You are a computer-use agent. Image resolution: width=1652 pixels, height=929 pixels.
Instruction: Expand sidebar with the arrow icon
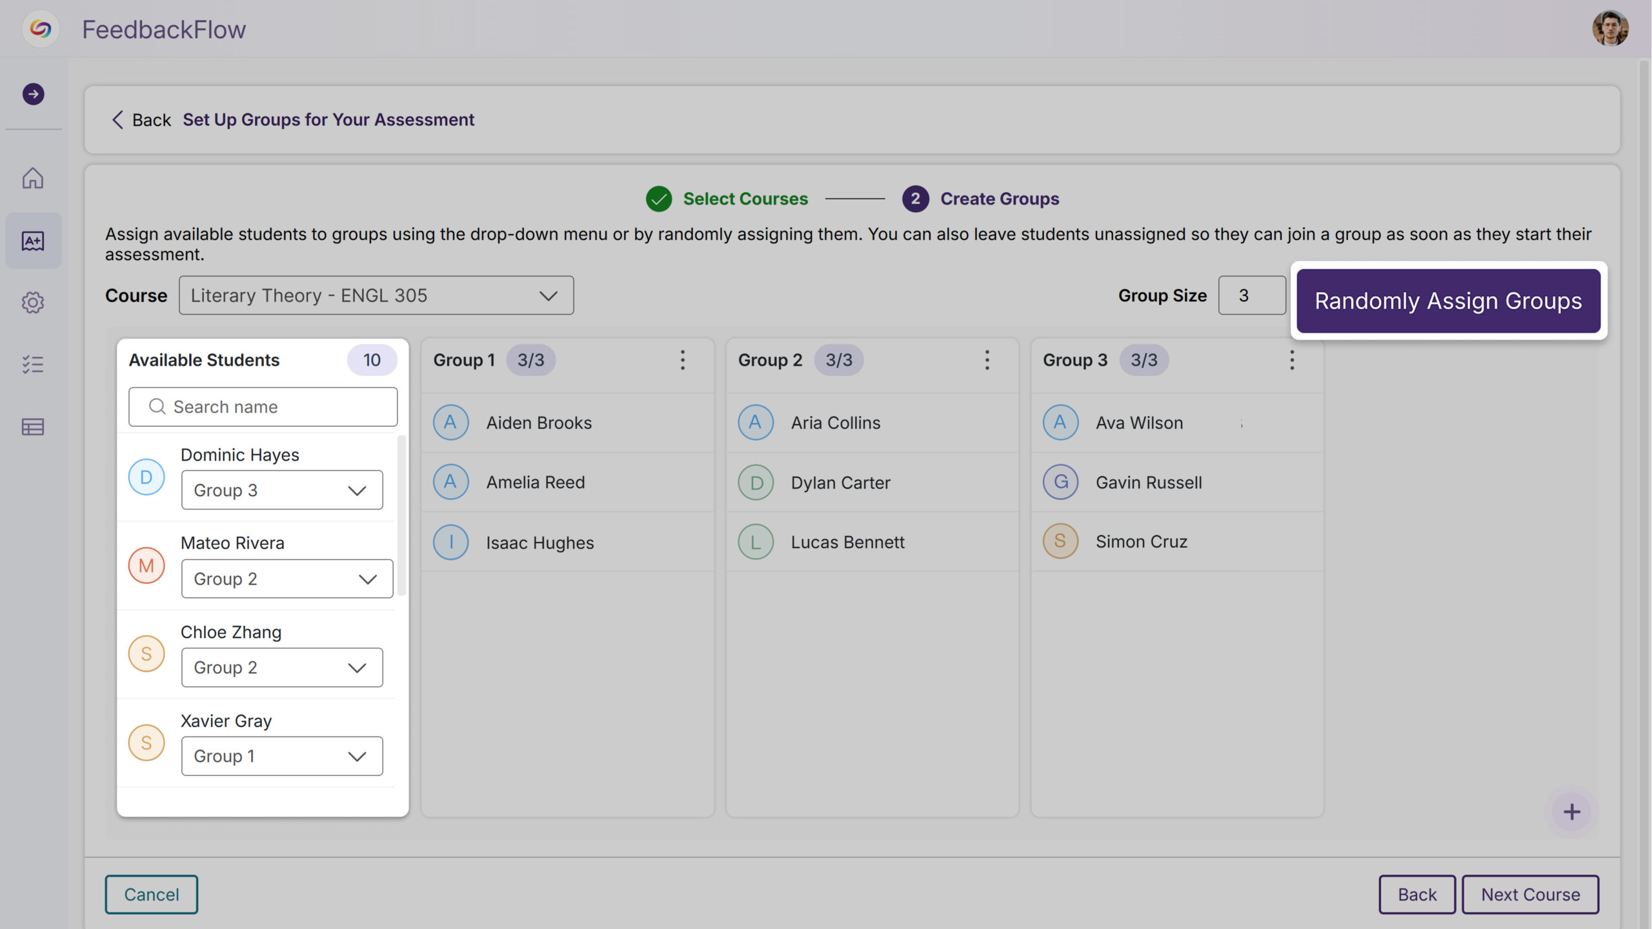[34, 94]
